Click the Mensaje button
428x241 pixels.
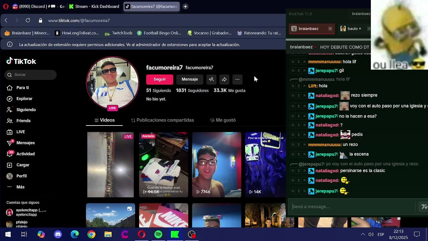(190, 79)
